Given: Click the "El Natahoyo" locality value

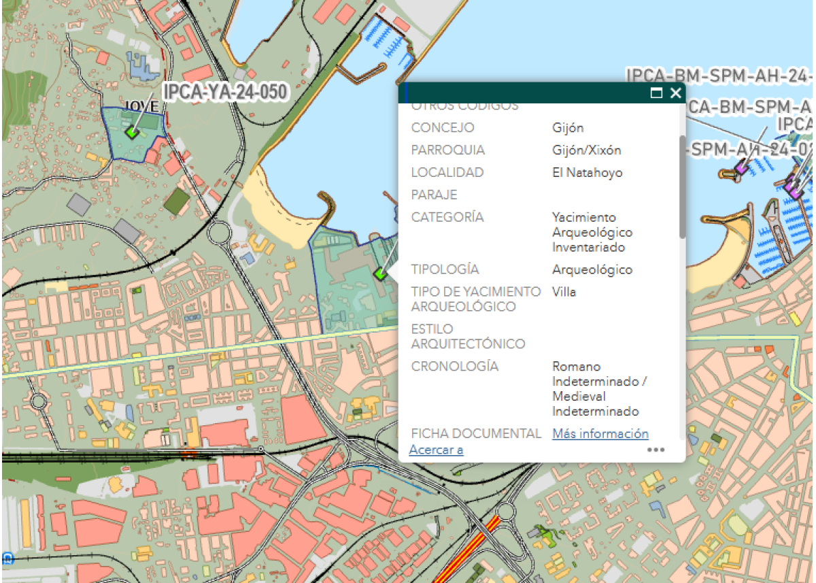Looking at the screenshot, I should click(587, 173).
